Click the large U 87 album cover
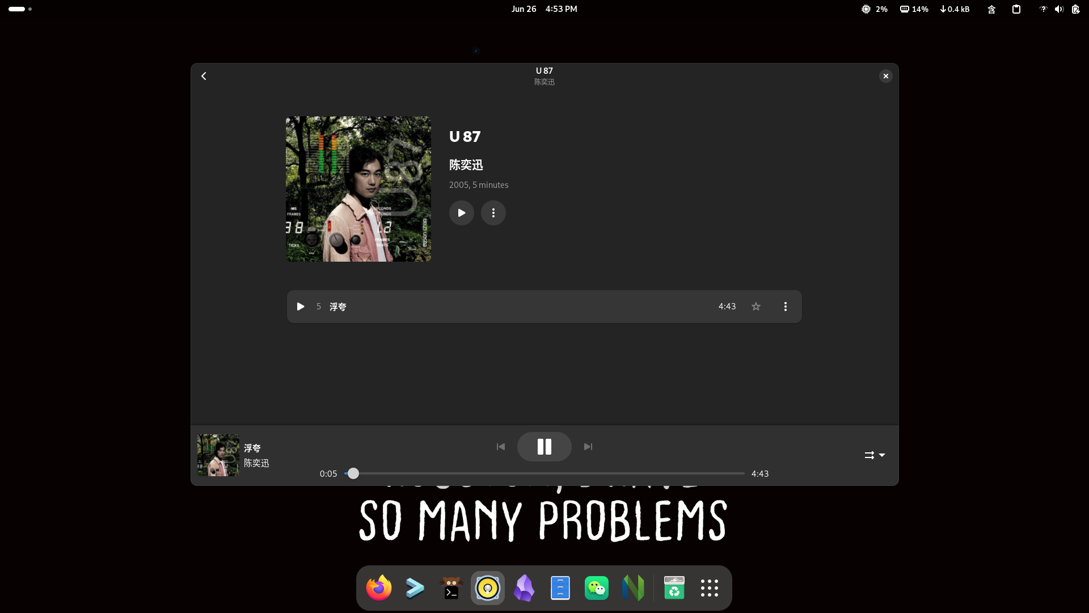 tap(358, 189)
